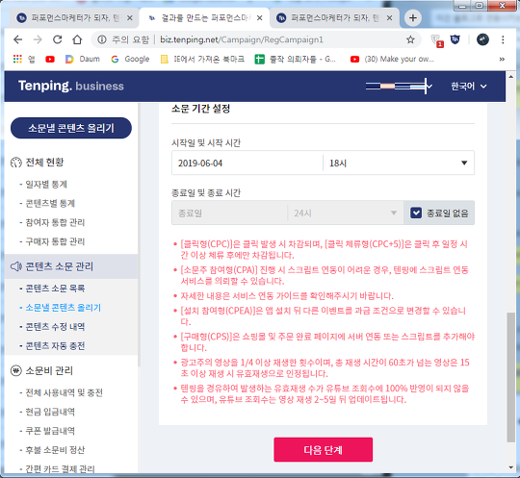Open the extension icon with red badge
This screenshot has width=520, height=478.
pyautogui.click(x=437, y=40)
